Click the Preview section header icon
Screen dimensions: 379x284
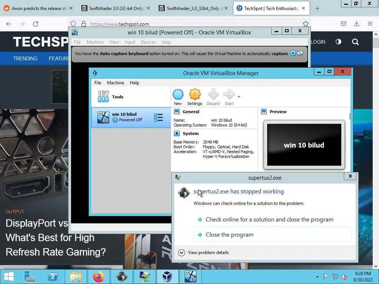pyautogui.click(x=264, y=112)
